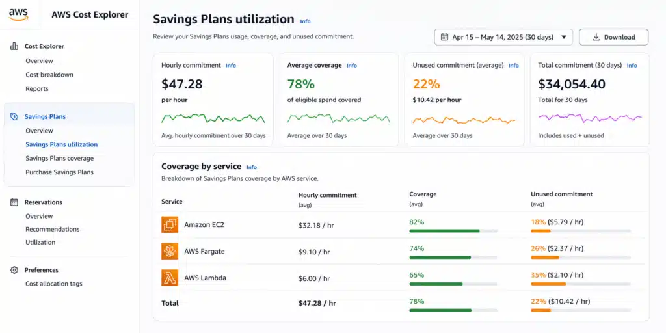Image resolution: width=666 pixels, height=333 pixels.
Task: Select the Savings Plans section heading
Action: 45,116
